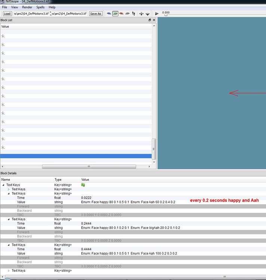Click the Block Details panel title

[8, 173]
